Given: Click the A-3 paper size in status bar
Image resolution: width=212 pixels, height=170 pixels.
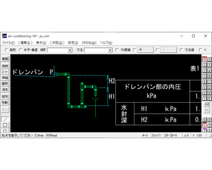Looking at the screenshot, I should (x=145, y=136).
